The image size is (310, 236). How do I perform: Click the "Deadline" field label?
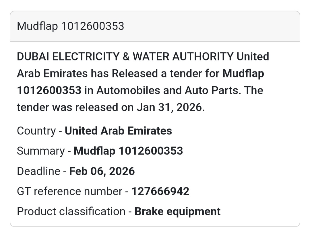tap(38, 171)
